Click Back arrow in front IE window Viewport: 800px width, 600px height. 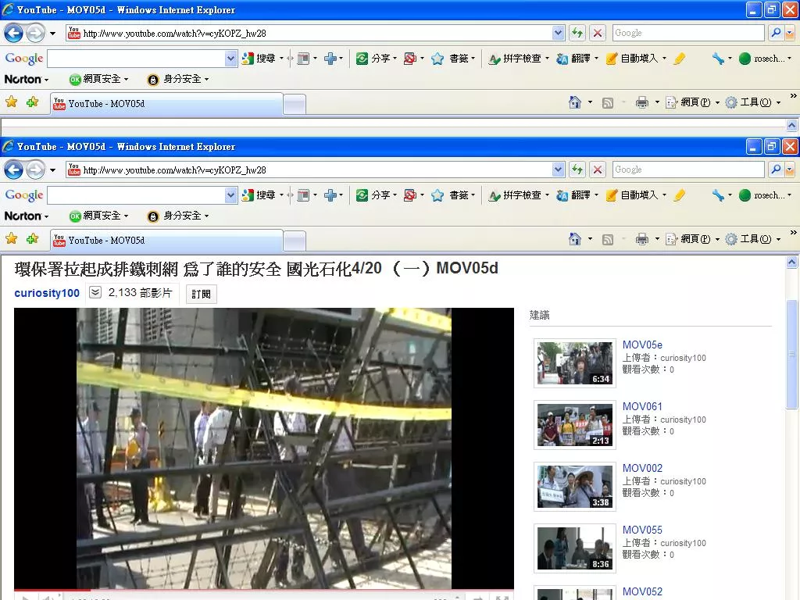tap(14, 170)
